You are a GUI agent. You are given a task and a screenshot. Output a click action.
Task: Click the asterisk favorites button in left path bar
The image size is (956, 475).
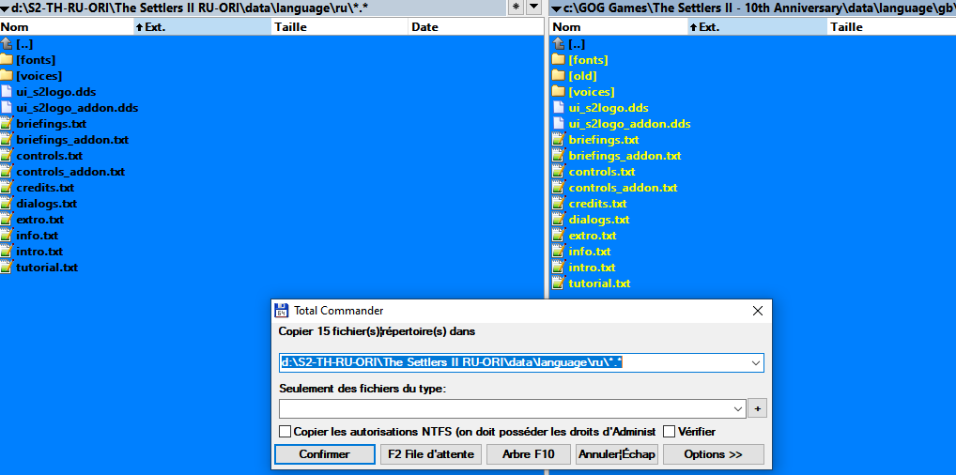tap(516, 7)
